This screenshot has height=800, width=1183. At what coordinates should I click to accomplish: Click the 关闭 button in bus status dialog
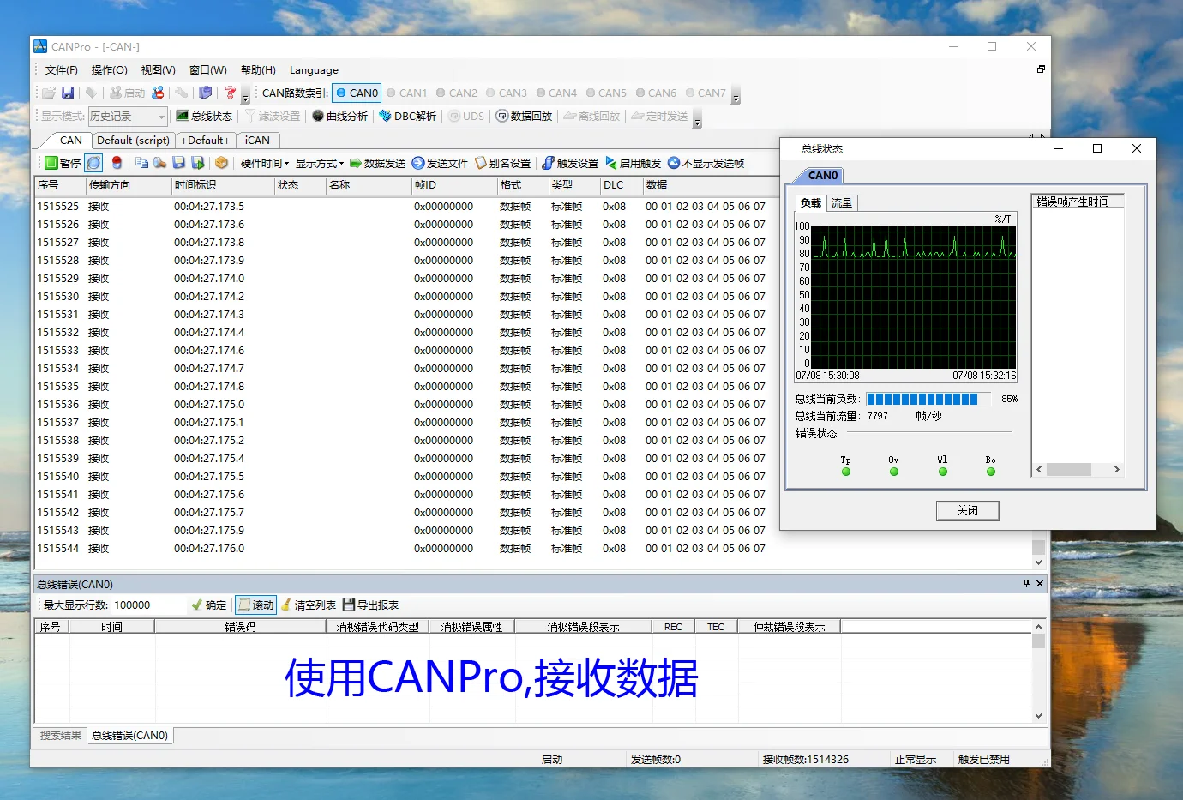968,510
